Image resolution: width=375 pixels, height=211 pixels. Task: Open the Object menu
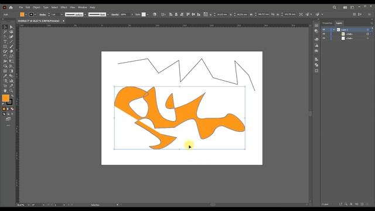(x=36, y=8)
